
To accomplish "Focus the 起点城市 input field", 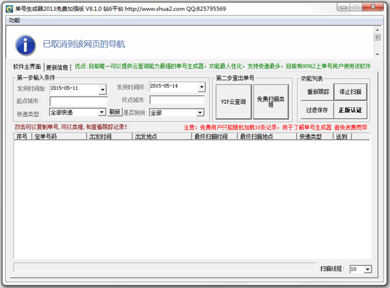I will 73,100.
